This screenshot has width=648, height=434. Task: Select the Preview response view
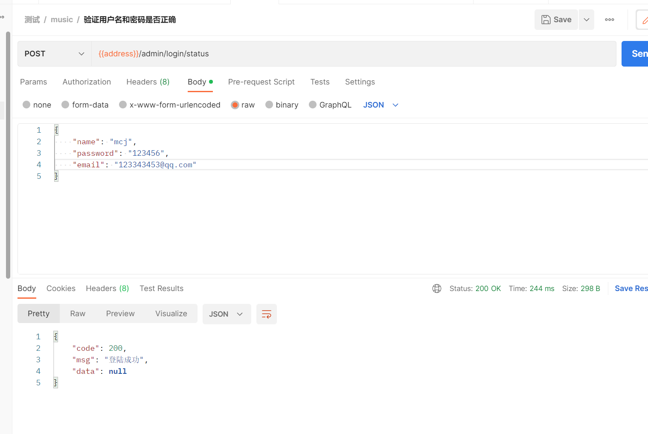point(120,314)
